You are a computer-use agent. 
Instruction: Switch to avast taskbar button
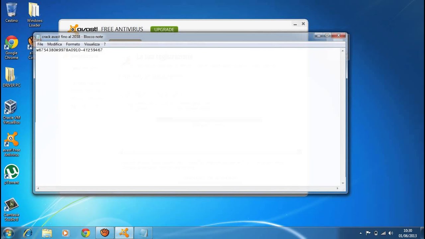(x=124, y=233)
